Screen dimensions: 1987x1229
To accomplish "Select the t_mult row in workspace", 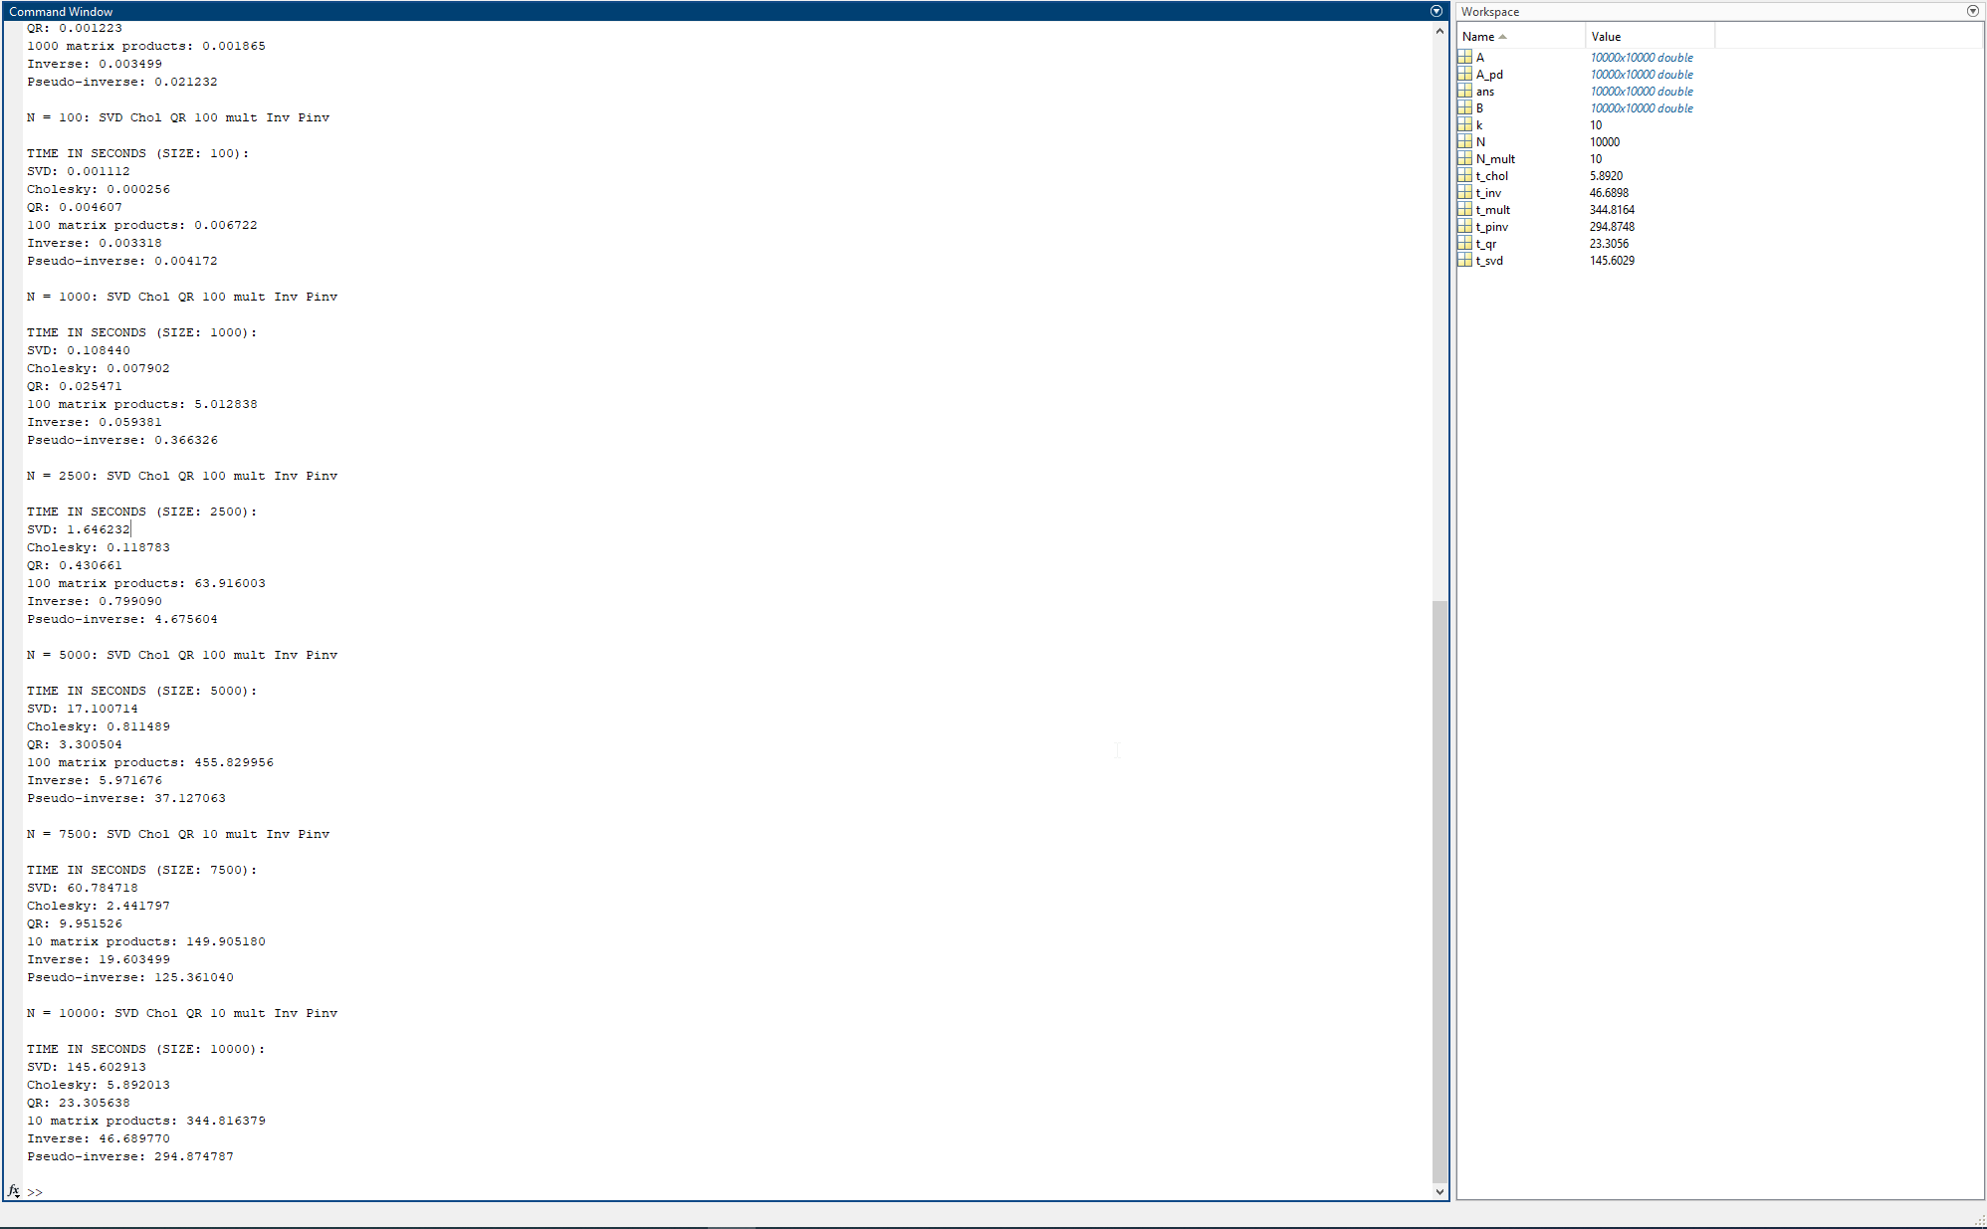I will click(1493, 210).
